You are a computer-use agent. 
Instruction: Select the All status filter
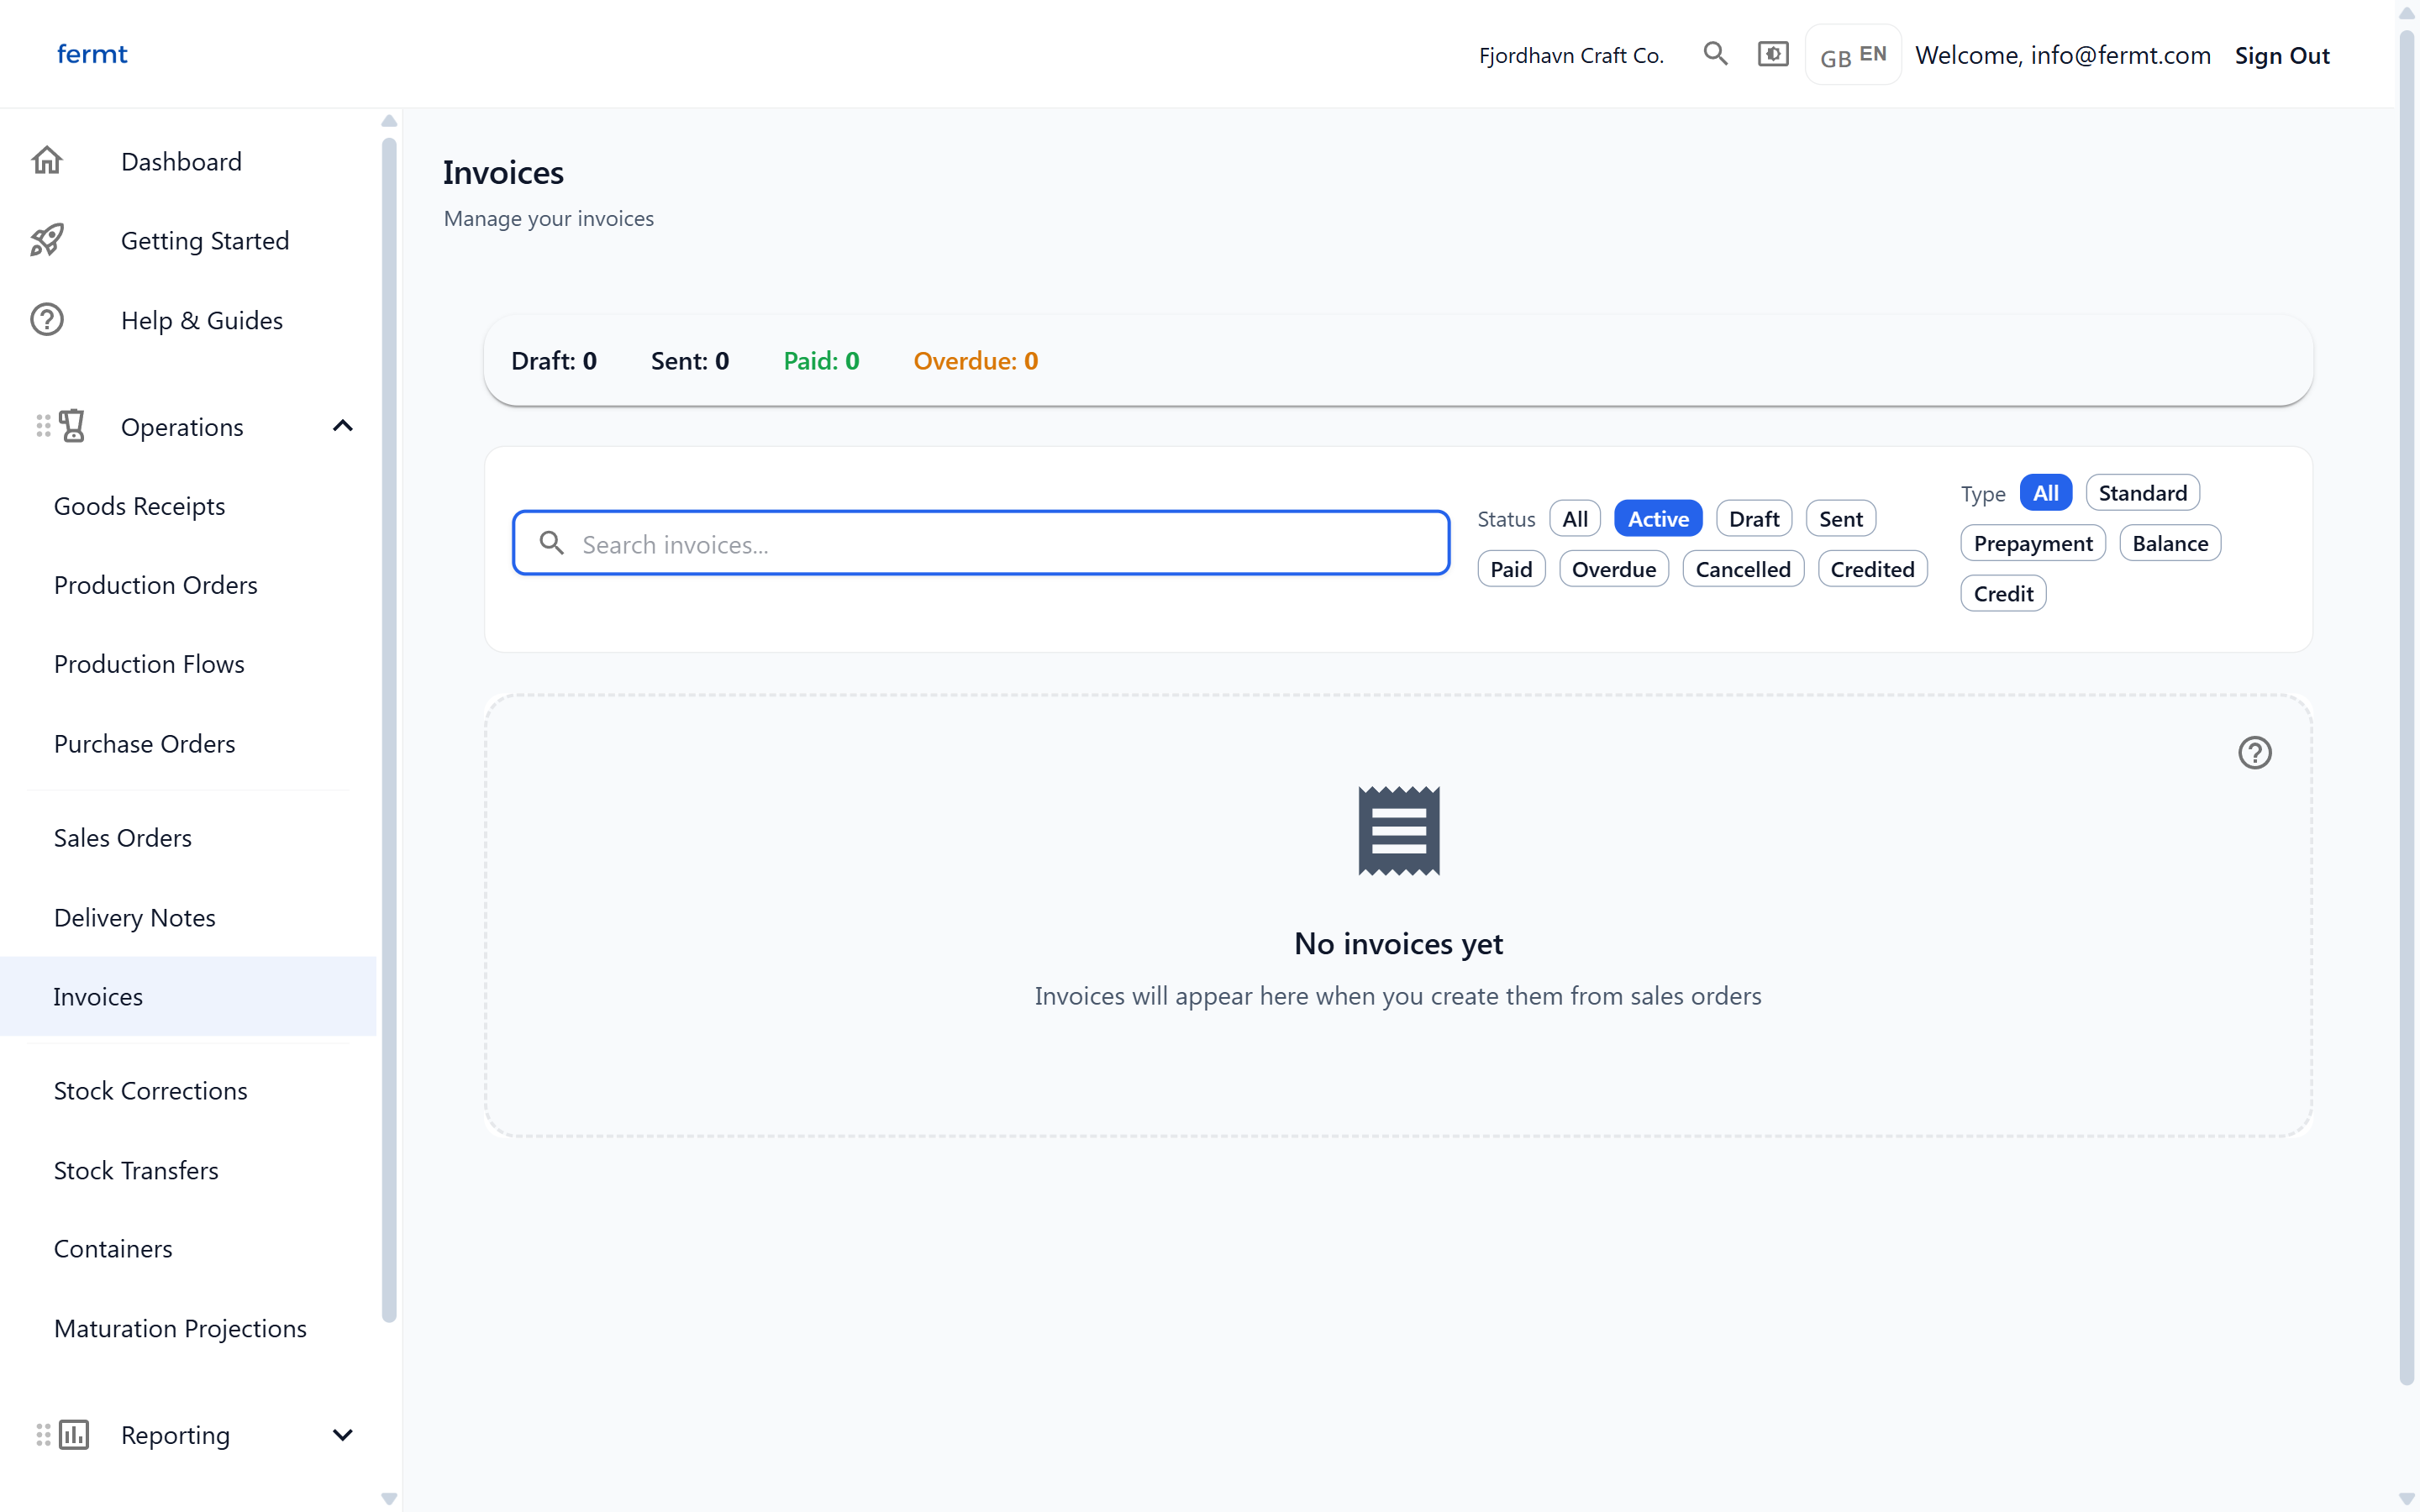[1575, 518]
